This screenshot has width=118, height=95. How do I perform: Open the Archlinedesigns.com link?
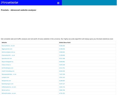coord(7,68)
